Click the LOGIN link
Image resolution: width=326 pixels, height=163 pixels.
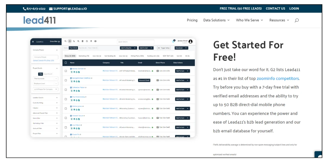pos(294,8)
